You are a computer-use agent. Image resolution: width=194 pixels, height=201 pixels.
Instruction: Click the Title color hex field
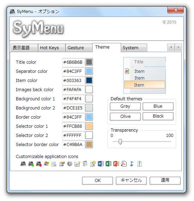tap(73, 62)
